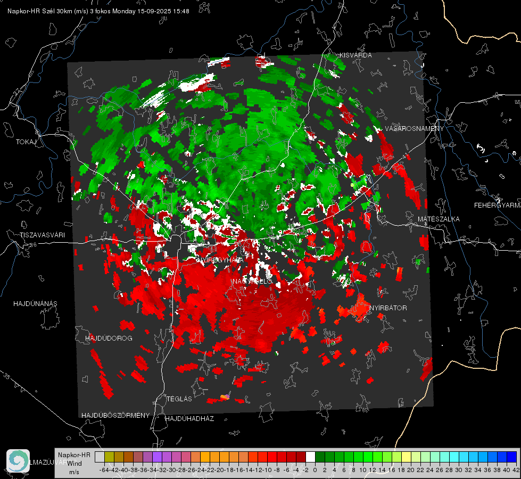Click the dark blue last legend swatch near 42
The height and width of the screenshot is (479, 521).
512,457
